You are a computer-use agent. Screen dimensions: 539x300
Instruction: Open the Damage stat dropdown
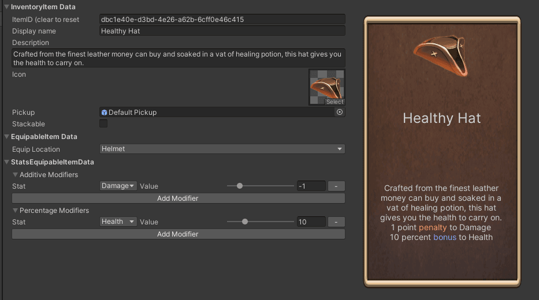click(118, 186)
